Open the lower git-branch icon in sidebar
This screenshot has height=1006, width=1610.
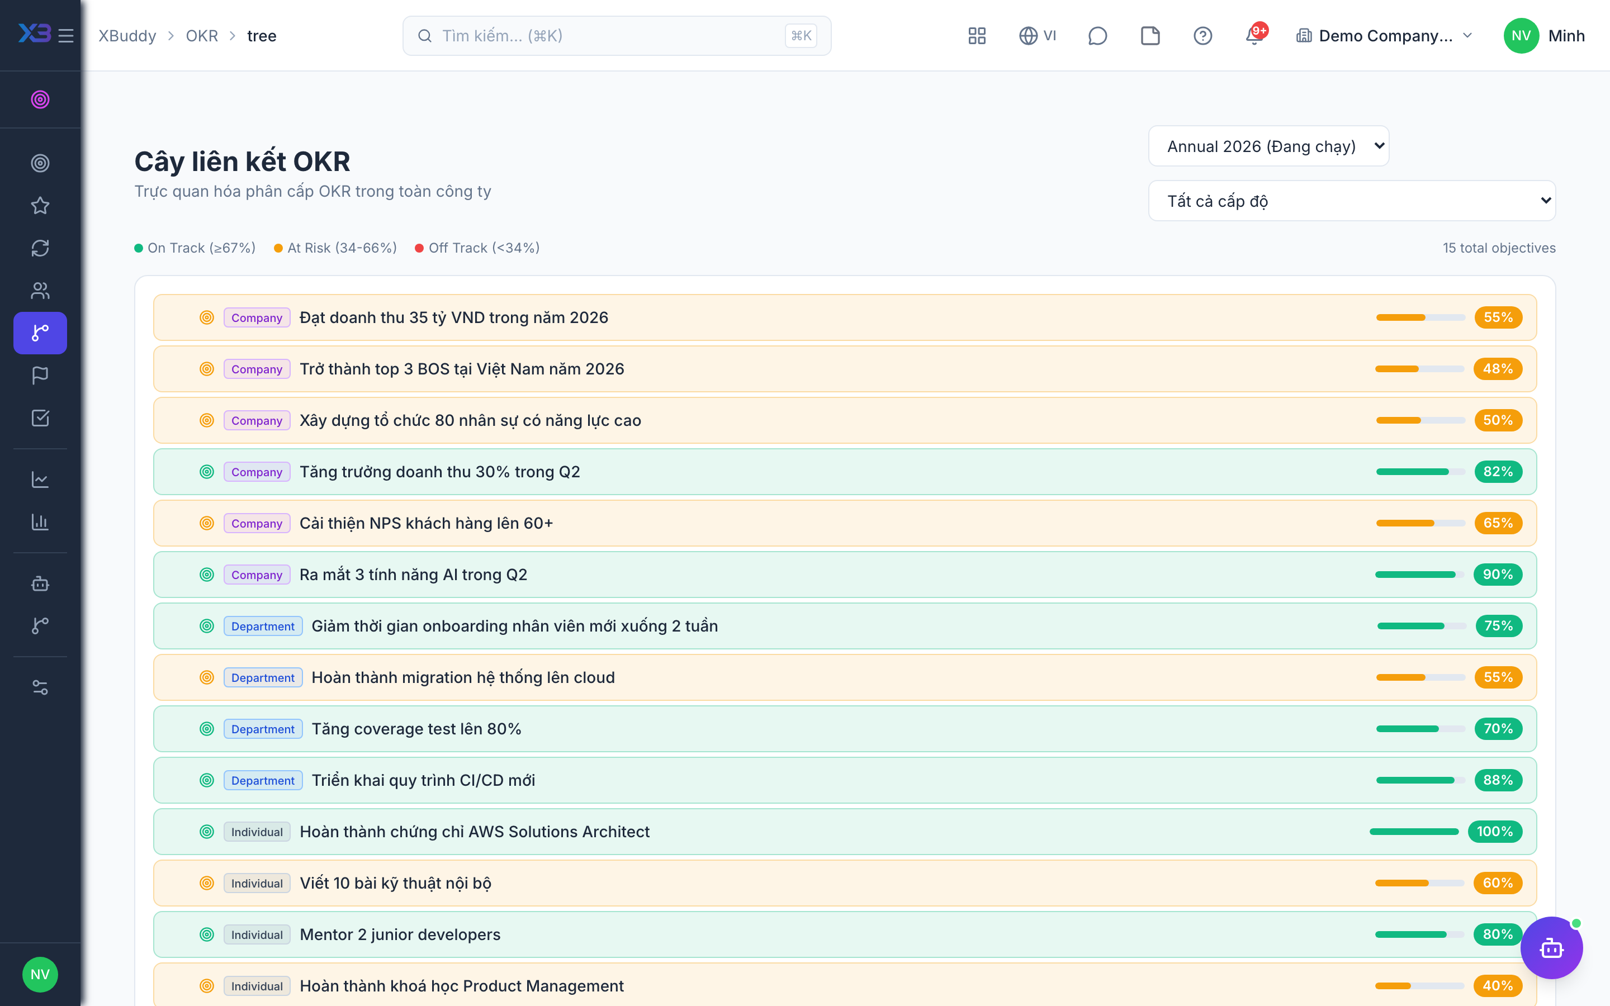[x=40, y=626]
